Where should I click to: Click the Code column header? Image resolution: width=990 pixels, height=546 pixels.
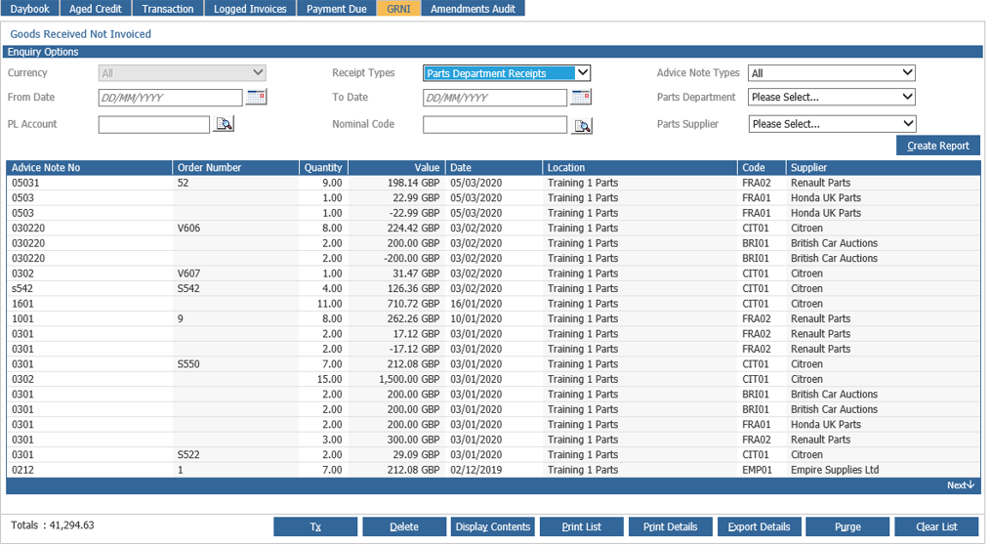point(762,167)
